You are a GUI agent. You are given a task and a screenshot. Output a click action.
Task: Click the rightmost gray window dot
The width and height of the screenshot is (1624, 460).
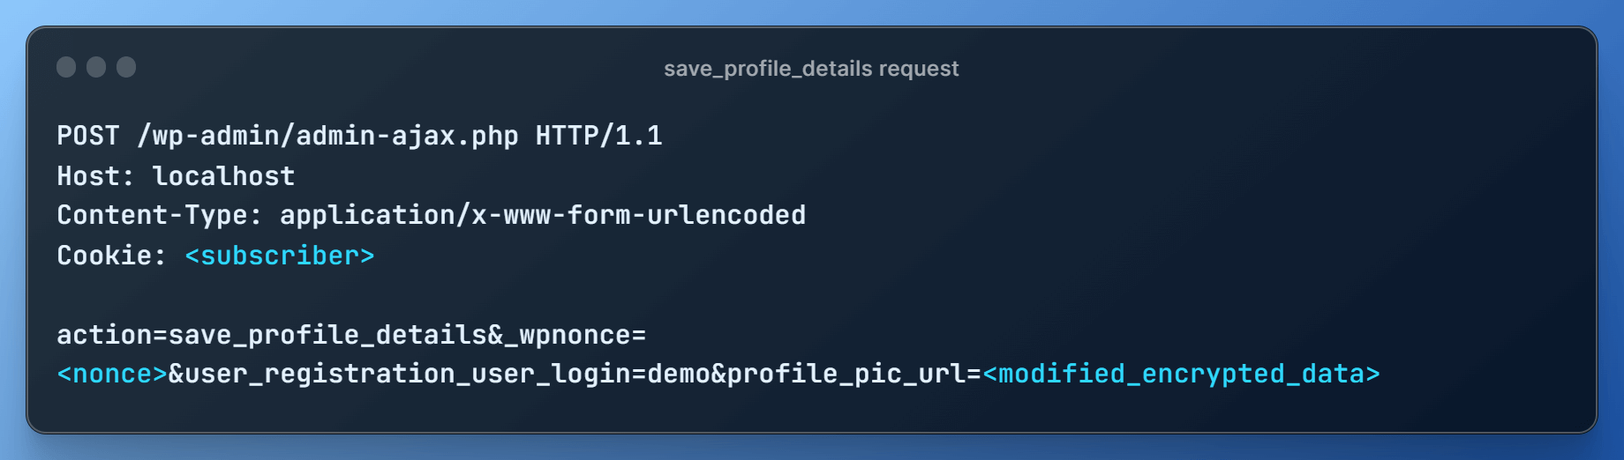coord(126,67)
